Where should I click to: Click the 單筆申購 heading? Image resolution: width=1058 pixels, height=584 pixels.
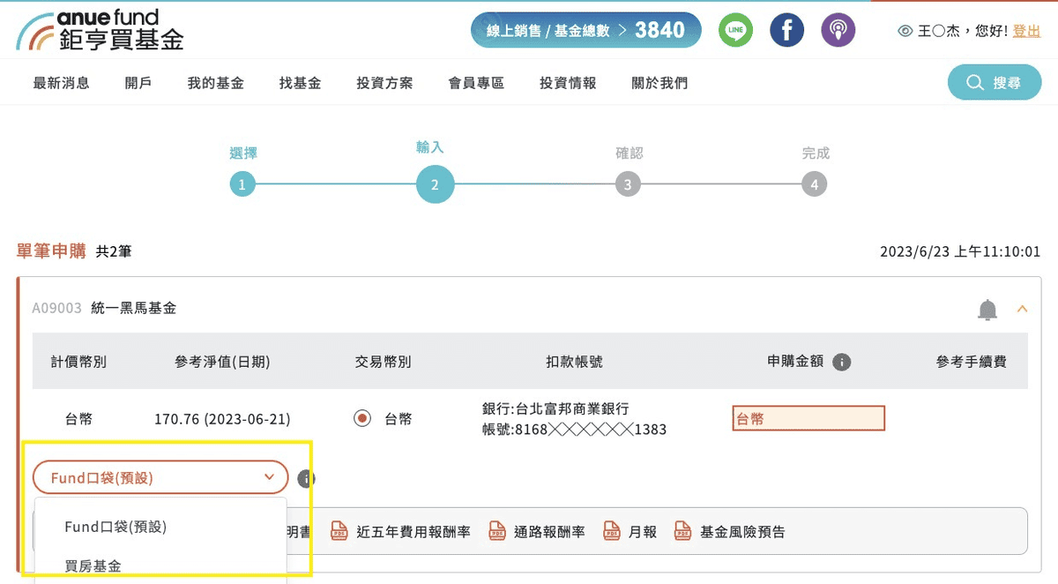[x=51, y=251]
